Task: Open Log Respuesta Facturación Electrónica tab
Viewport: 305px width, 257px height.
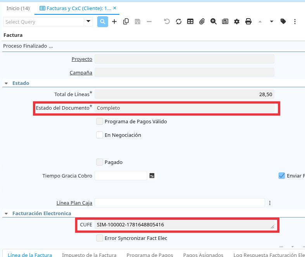Action: (x=269, y=255)
